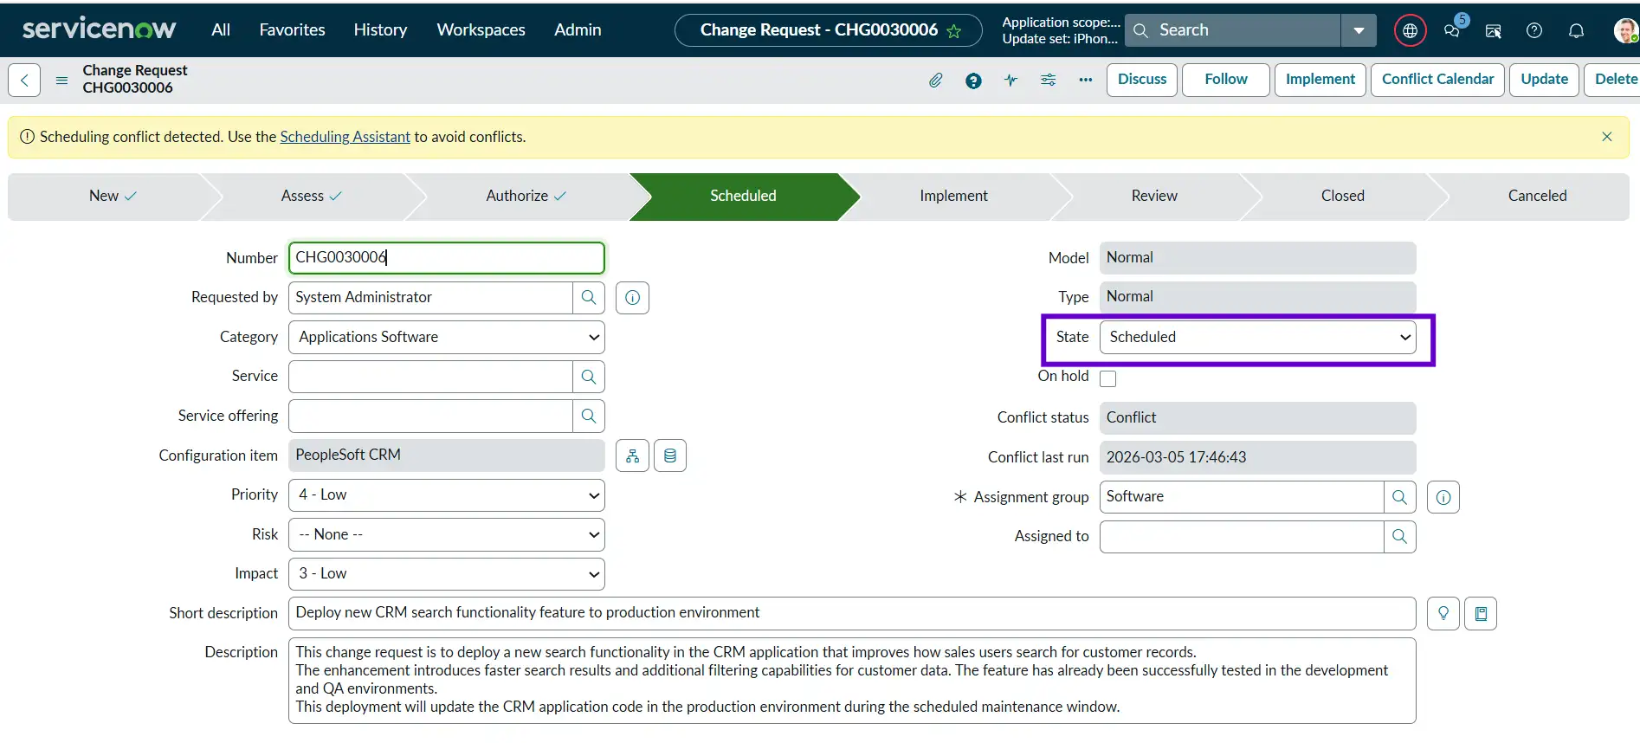Click into the Short description field
Viewport: 1640px width, 743px height.
pos(851,613)
